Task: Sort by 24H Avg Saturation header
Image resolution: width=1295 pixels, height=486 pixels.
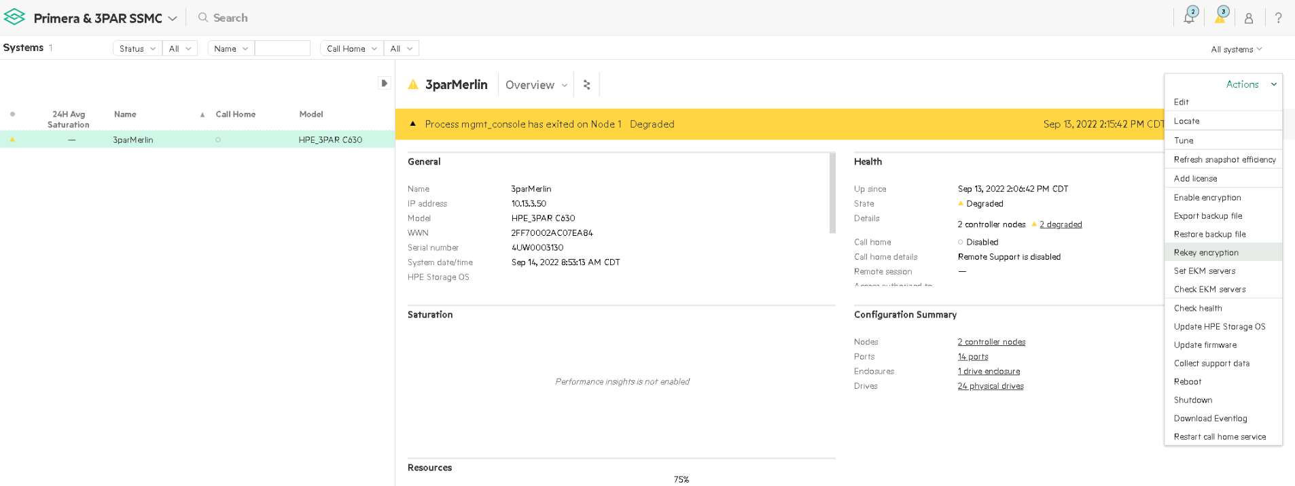Action: 69,119
